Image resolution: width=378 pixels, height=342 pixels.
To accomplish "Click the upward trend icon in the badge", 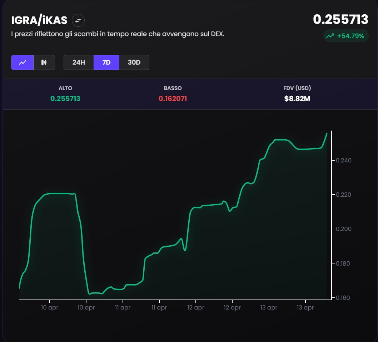I will (330, 36).
